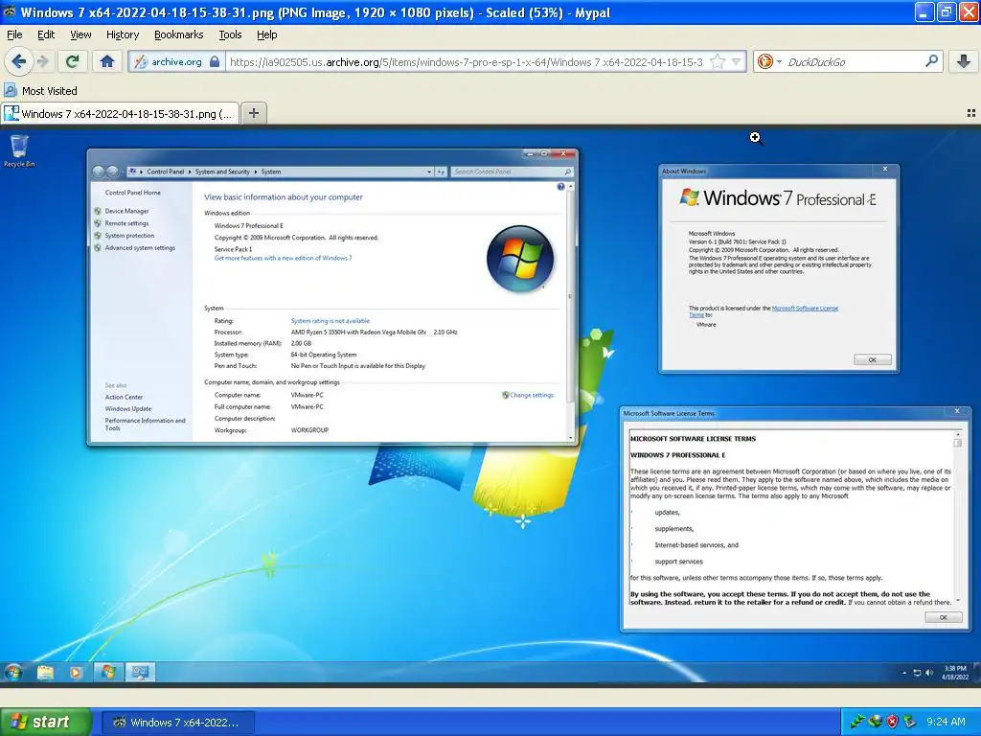This screenshot has height=736, width=981.
Task: Click the green arrows tray icon
Action: tap(857, 722)
